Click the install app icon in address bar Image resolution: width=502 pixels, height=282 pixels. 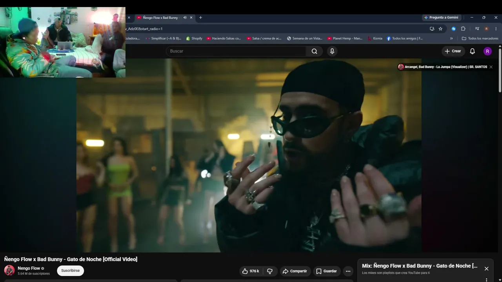432,29
